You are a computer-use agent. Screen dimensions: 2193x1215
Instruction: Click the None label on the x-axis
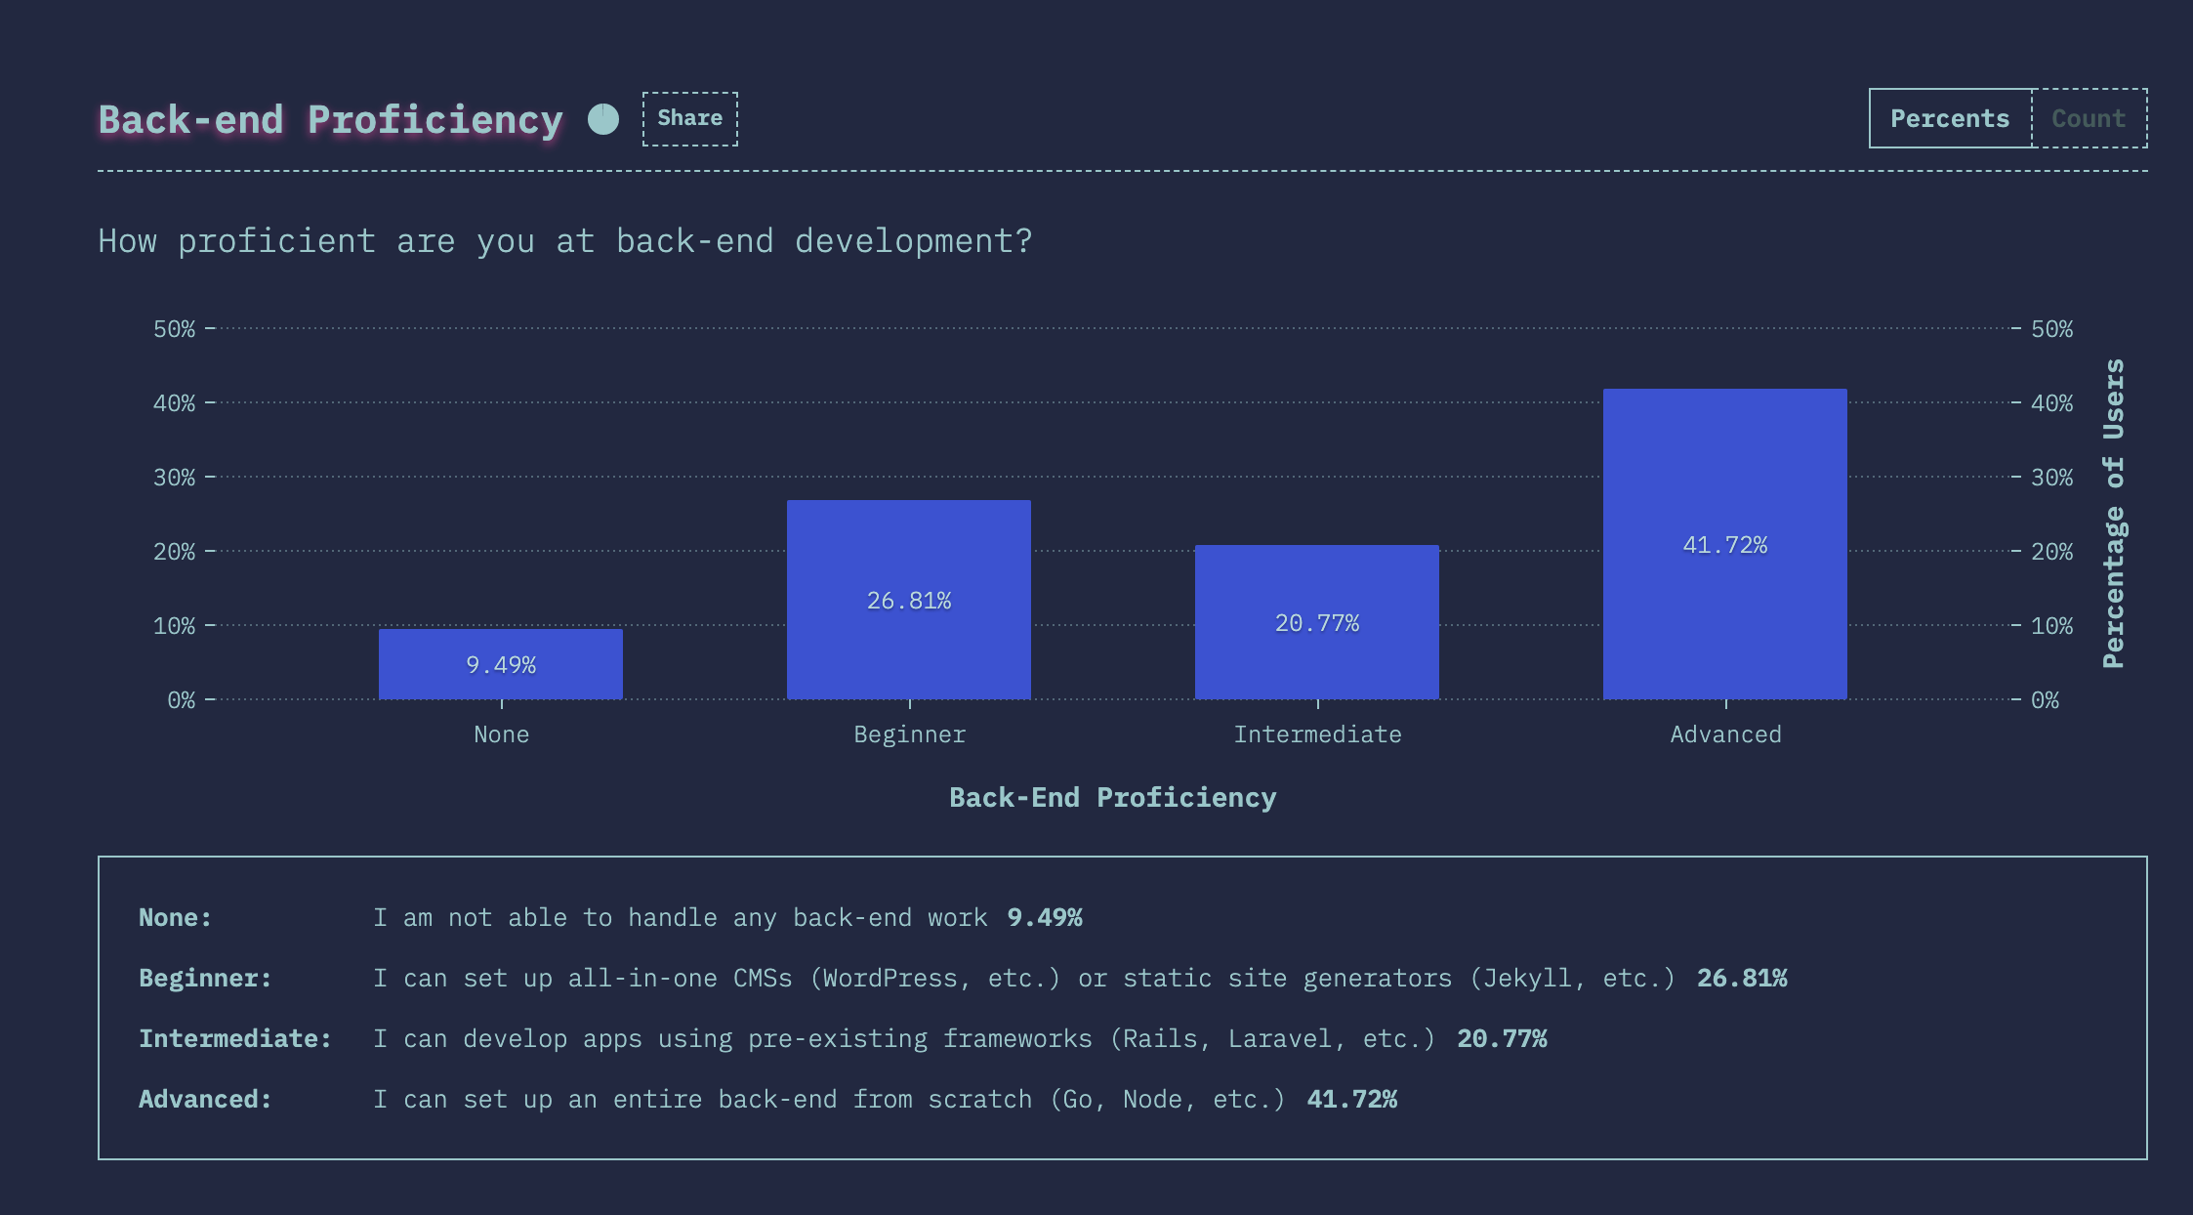(501, 734)
